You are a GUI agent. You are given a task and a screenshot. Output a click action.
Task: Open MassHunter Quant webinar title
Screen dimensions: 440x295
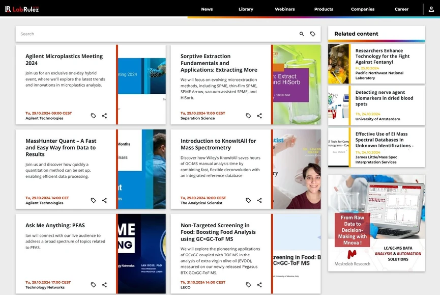[x=61, y=148]
